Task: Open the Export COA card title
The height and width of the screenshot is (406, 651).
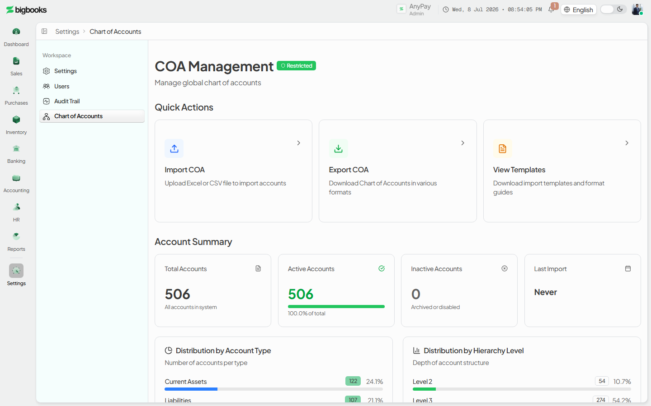Action: click(x=349, y=170)
